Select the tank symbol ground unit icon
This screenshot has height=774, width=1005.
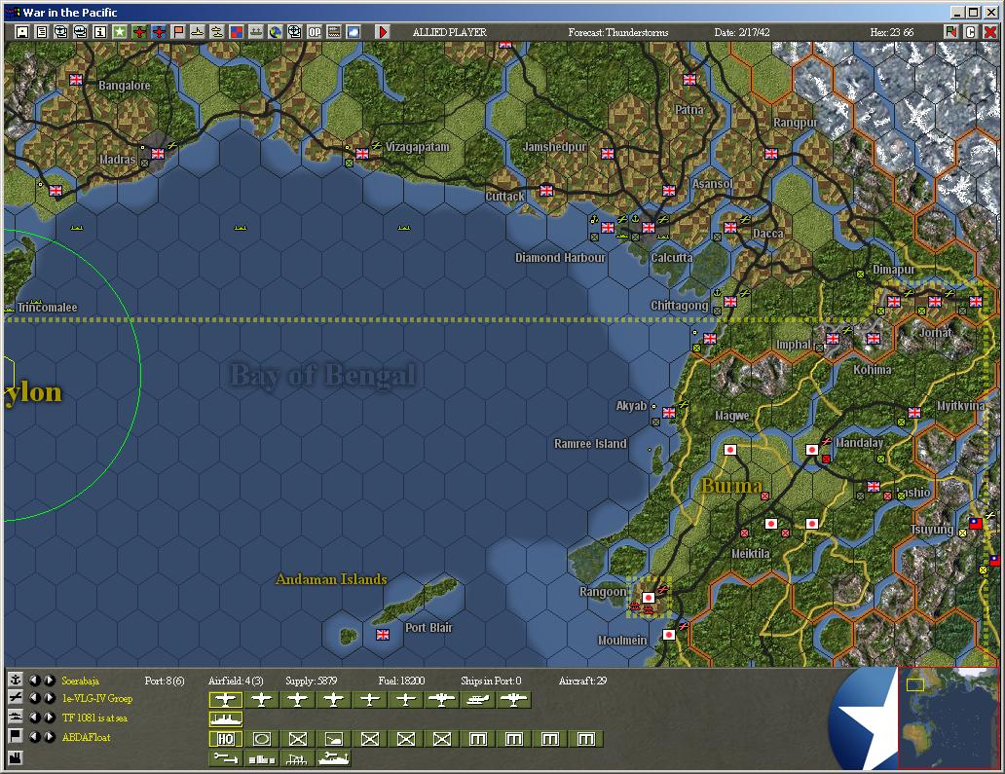(334, 739)
